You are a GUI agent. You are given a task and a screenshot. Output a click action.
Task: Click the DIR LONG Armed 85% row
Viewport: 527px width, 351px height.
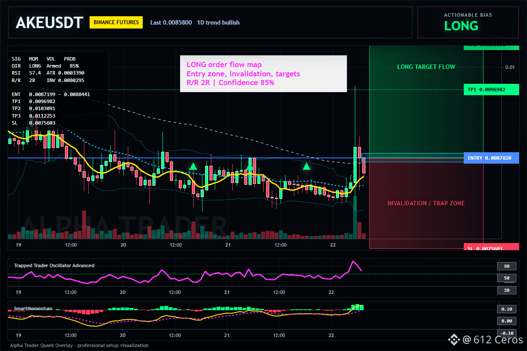pos(45,66)
